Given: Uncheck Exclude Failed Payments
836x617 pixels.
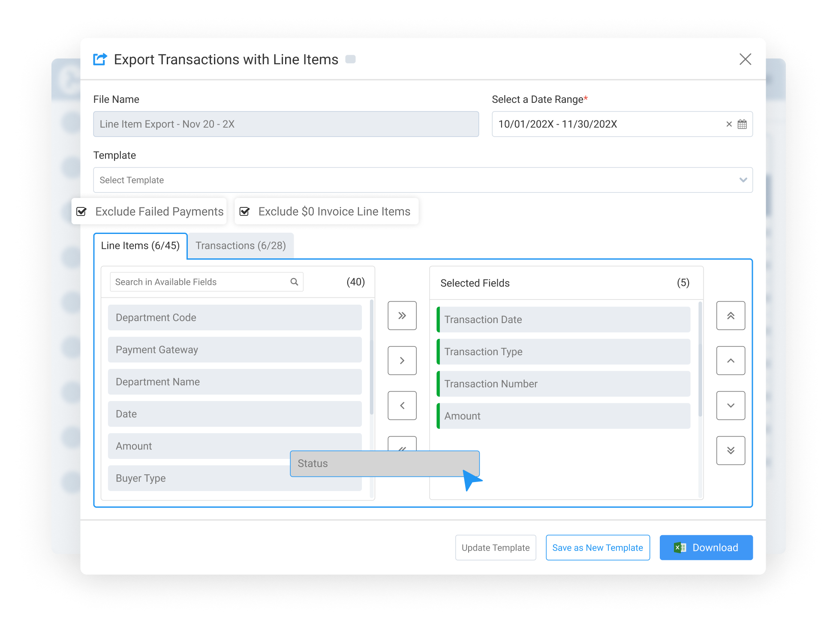Looking at the screenshot, I should pos(81,211).
